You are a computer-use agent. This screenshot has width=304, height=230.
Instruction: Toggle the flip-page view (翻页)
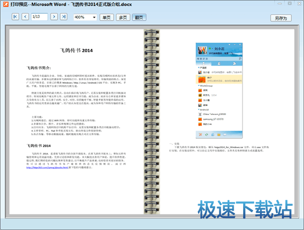(139, 18)
